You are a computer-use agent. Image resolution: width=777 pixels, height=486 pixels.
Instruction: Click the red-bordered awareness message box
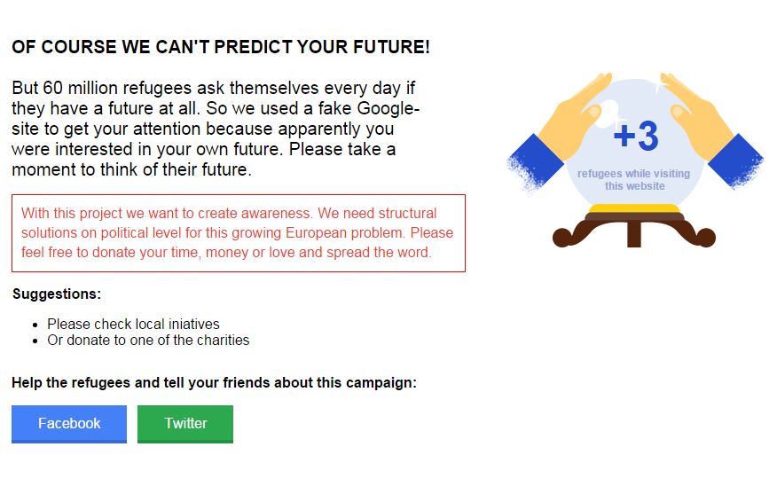238,233
